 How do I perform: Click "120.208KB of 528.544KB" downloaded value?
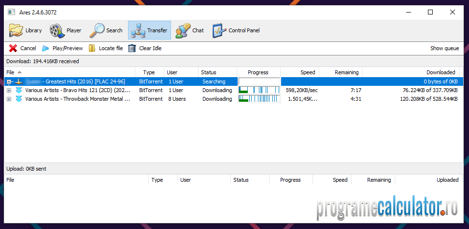(x=428, y=99)
